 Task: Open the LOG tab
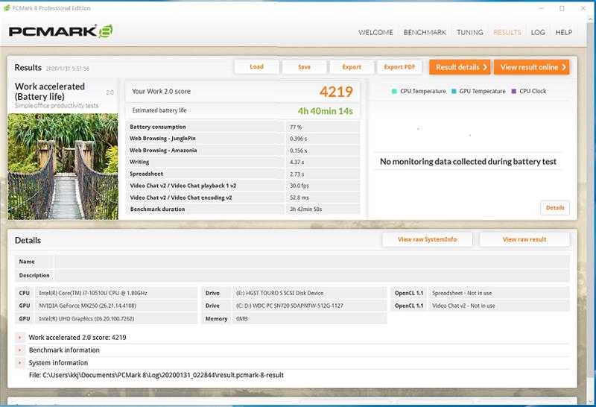point(538,33)
